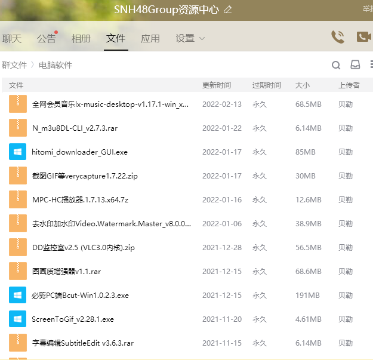Click Windows icon of 必剪PC端Bcut exe
Image resolution: width=373 pixels, height=360 pixels.
[x=17, y=295]
